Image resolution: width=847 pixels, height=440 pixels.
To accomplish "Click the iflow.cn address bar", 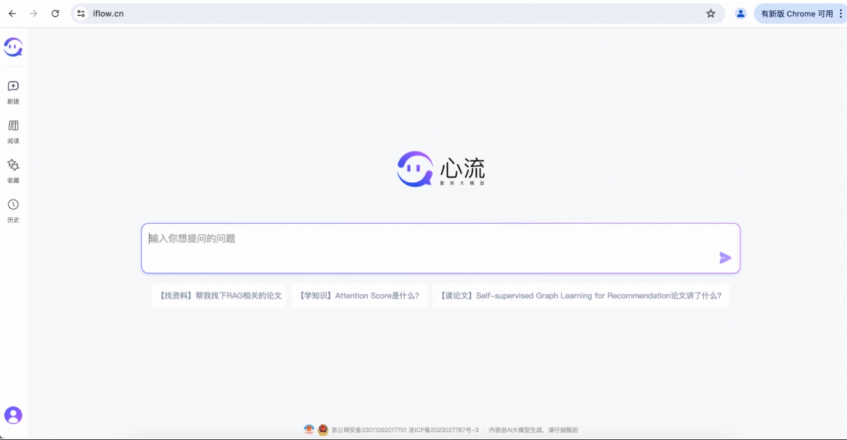I will [397, 14].
